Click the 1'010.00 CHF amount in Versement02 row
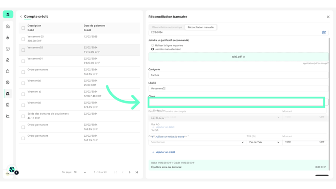 tap(92, 52)
